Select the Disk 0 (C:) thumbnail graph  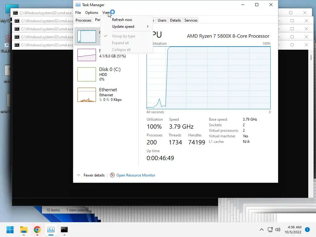(87, 74)
